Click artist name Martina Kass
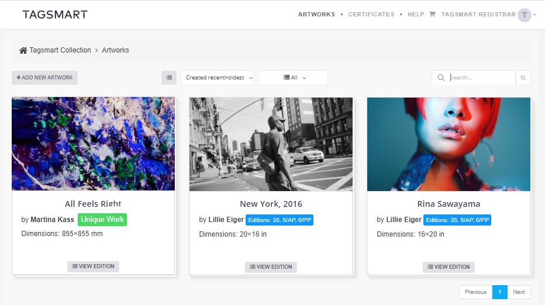Screen dimensions: 545x305 click(x=53, y=220)
